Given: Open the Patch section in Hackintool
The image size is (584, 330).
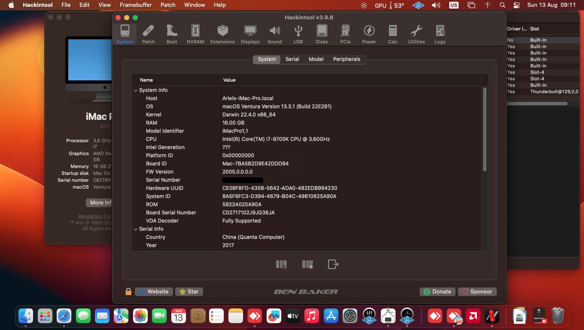Looking at the screenshot, I should pos(148,33).
